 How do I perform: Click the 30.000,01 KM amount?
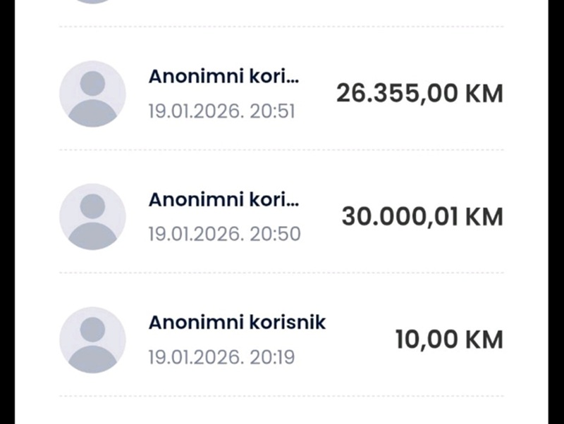pos(422,217)
